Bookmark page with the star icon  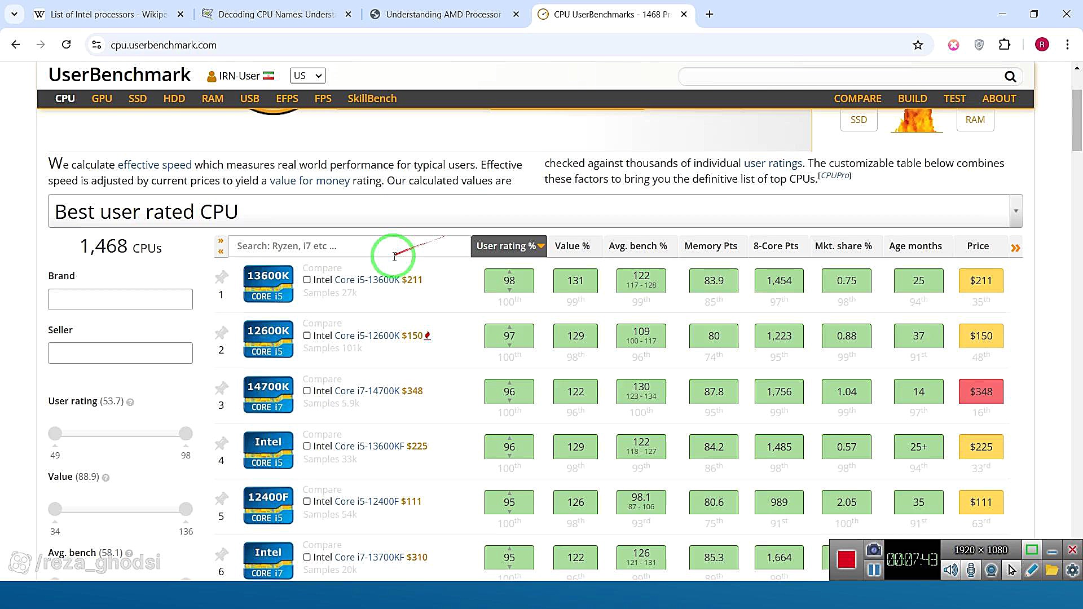click(918, 45)
